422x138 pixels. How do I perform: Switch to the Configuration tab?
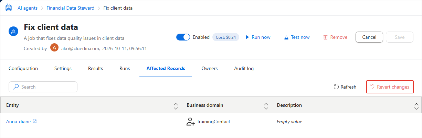(x=23, y=68)
